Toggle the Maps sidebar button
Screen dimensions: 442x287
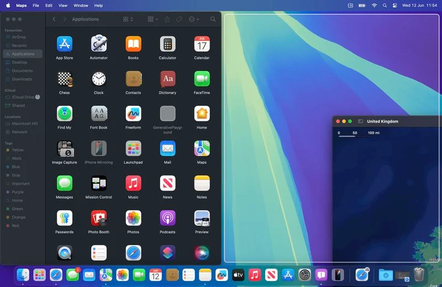360,121
